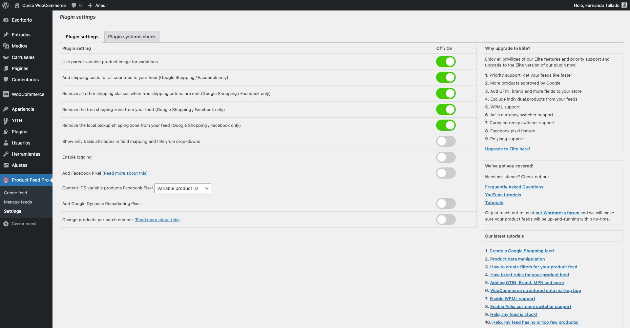Enable the logging toggle
The image size is (630, 328).
point(446,157)
